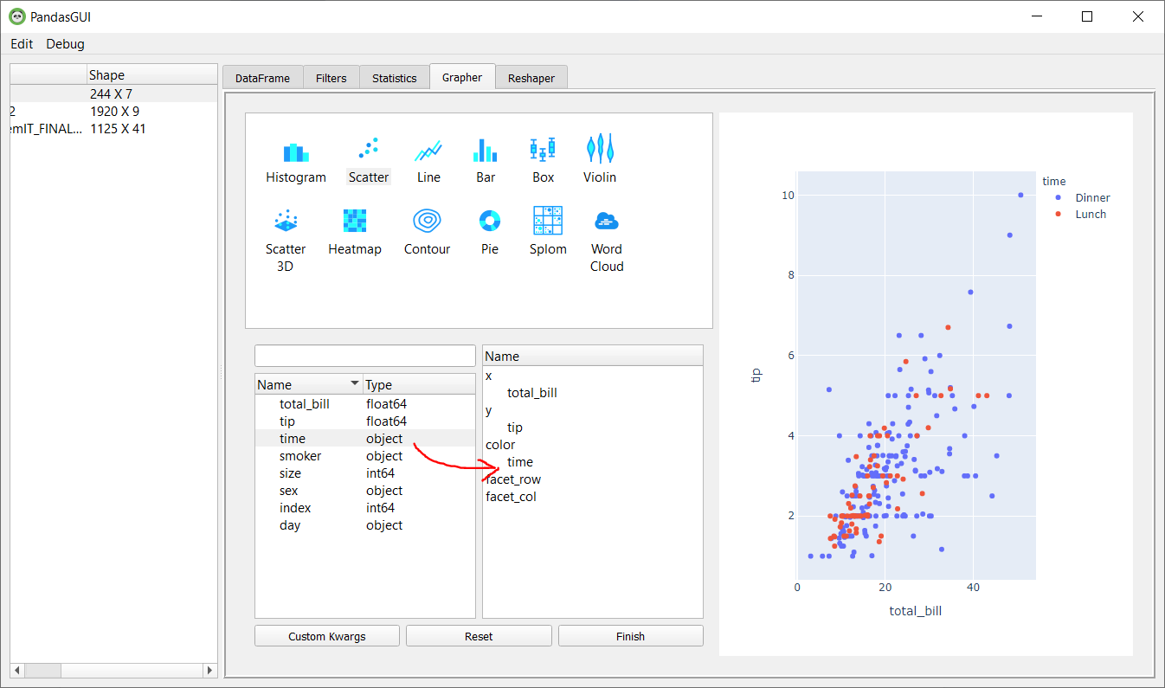Open the Name column sort dropdown
The width and height of the screenshot is (1165, 688).
357,383
